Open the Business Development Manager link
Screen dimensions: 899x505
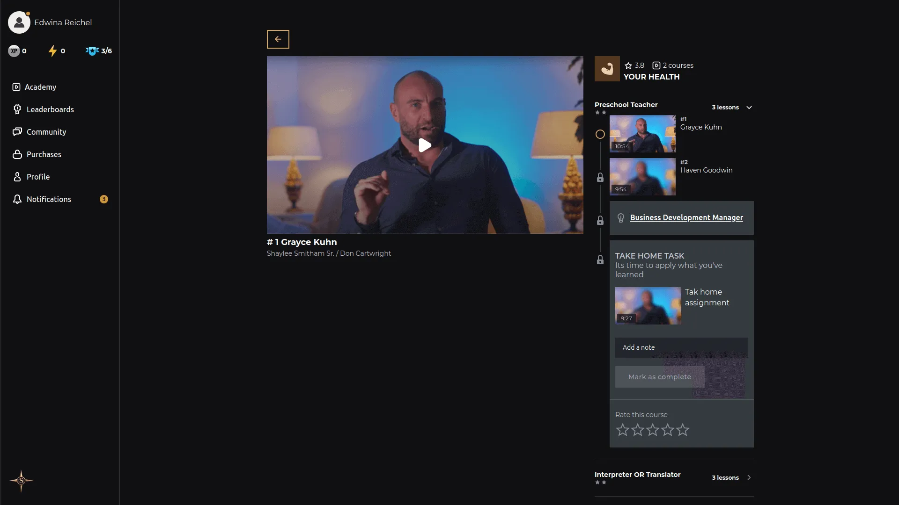tap(686, 218)
